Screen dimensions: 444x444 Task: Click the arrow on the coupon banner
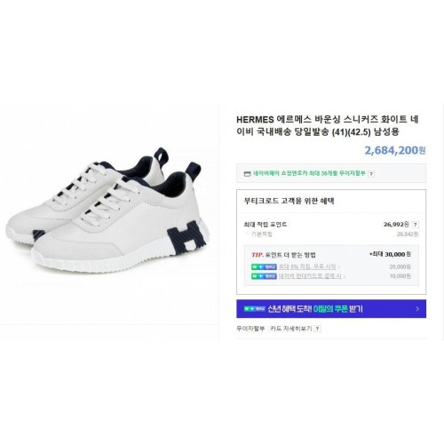(x=417, y=309)
